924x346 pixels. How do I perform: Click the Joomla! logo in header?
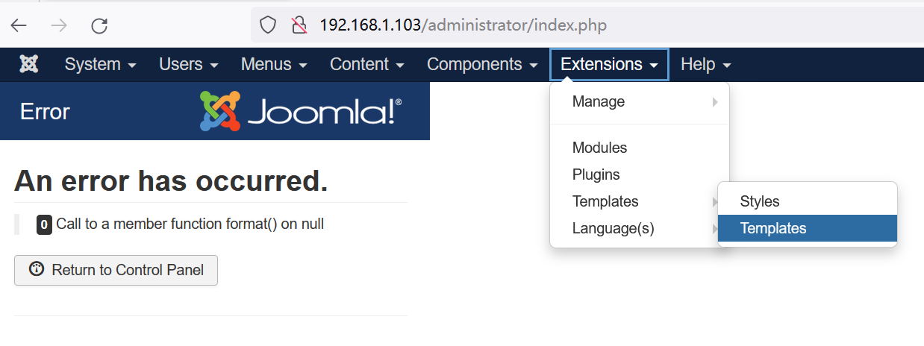click(x=301, y=111)
